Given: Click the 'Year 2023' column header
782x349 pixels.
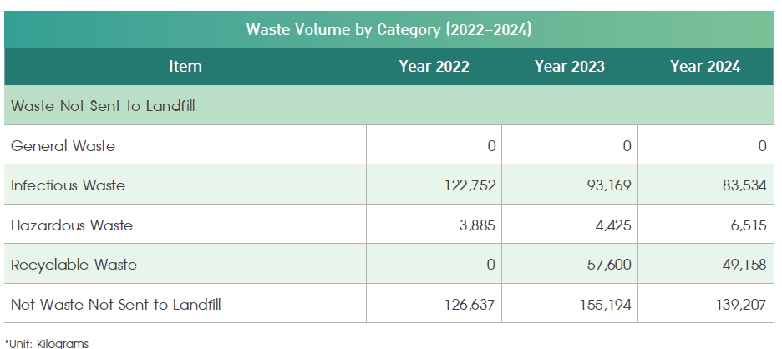Looking at the screenshot, I should coord(569,67).
